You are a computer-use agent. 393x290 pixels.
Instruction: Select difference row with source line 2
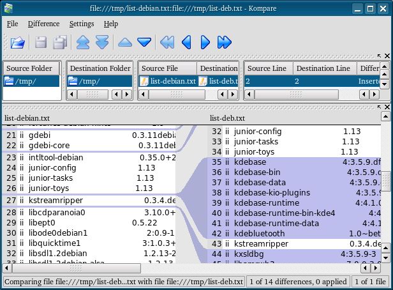pos(312,81)
